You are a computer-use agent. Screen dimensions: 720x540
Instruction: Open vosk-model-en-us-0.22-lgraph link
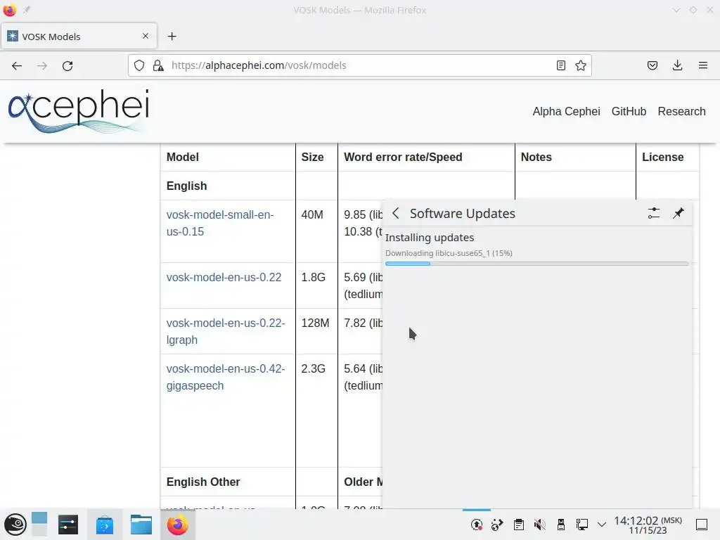coord(226,332)
